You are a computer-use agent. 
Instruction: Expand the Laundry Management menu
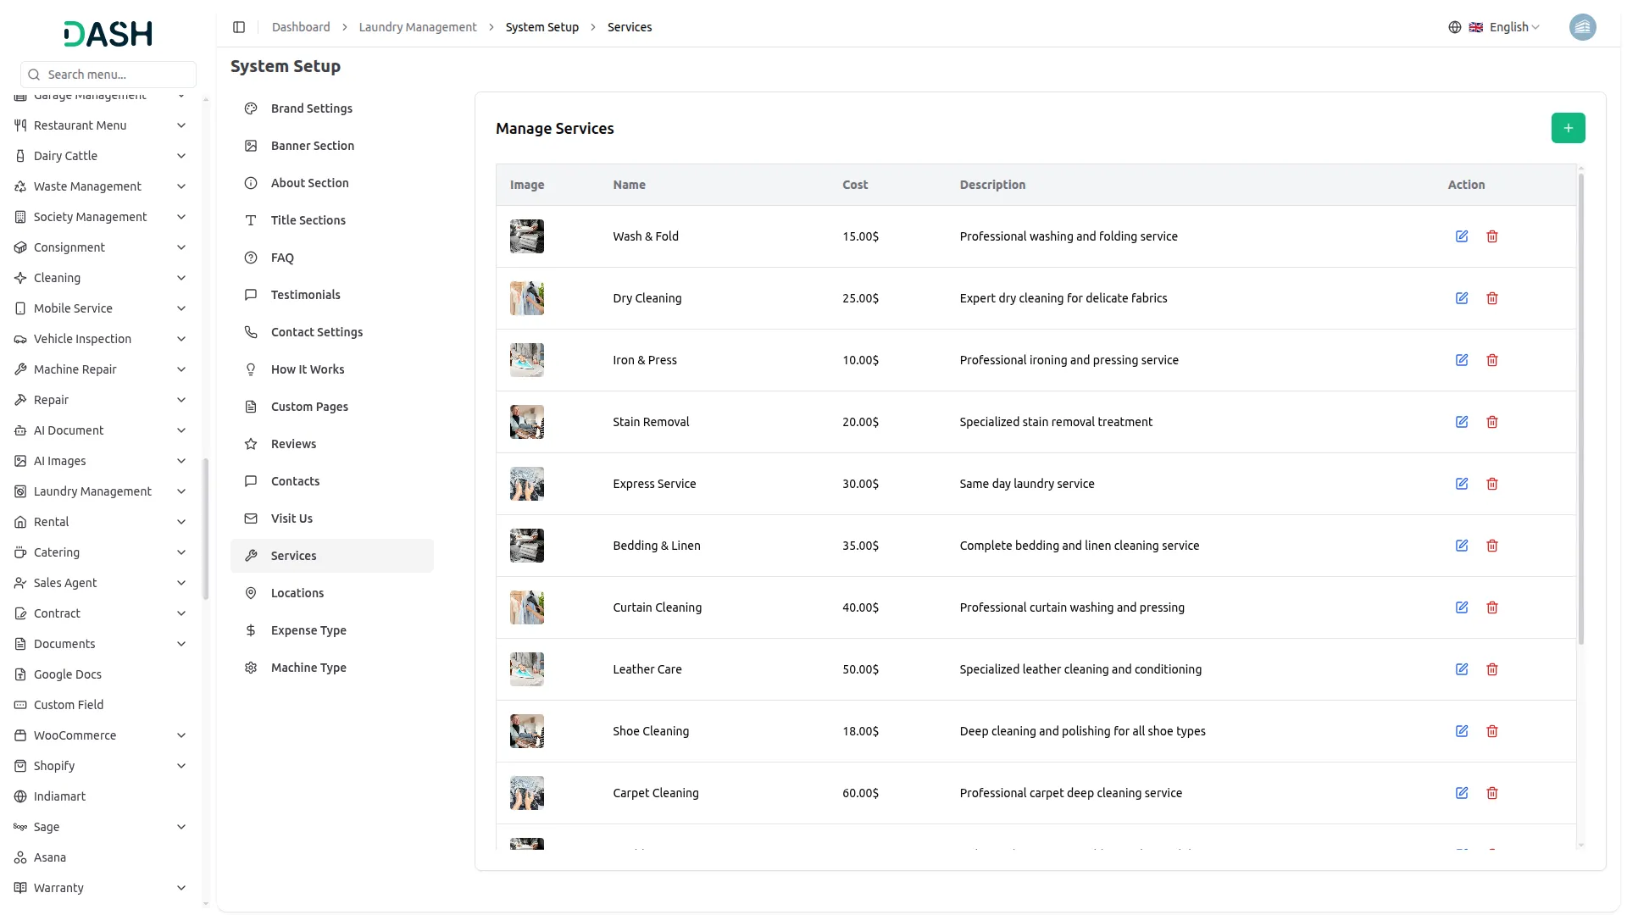click(101, 491)
